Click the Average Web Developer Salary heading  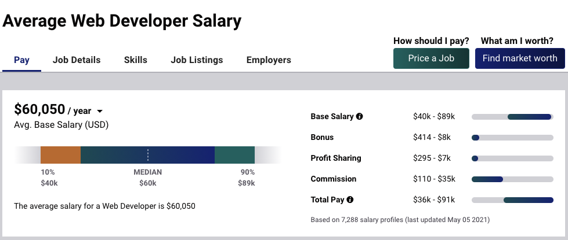tap(122, 21)
